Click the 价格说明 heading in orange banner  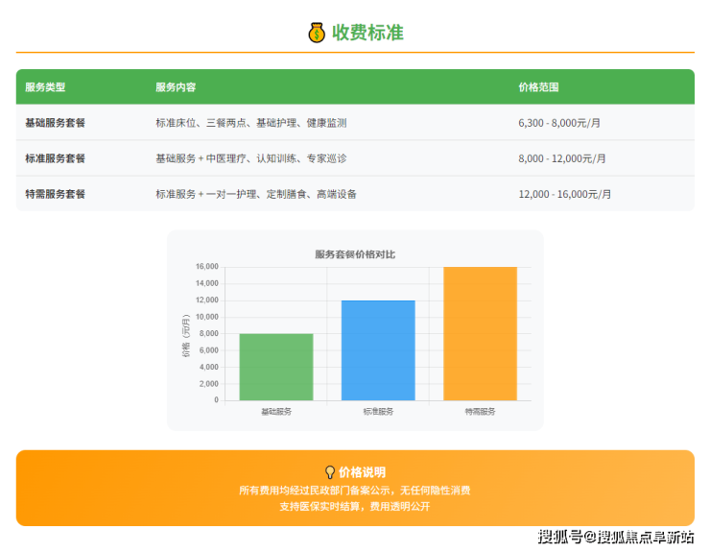click(x=362, y=472)
